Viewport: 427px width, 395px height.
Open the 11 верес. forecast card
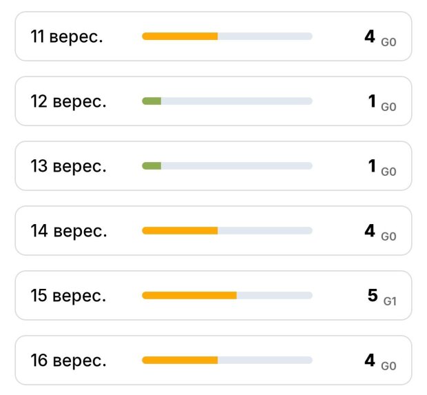pos(213,37)
